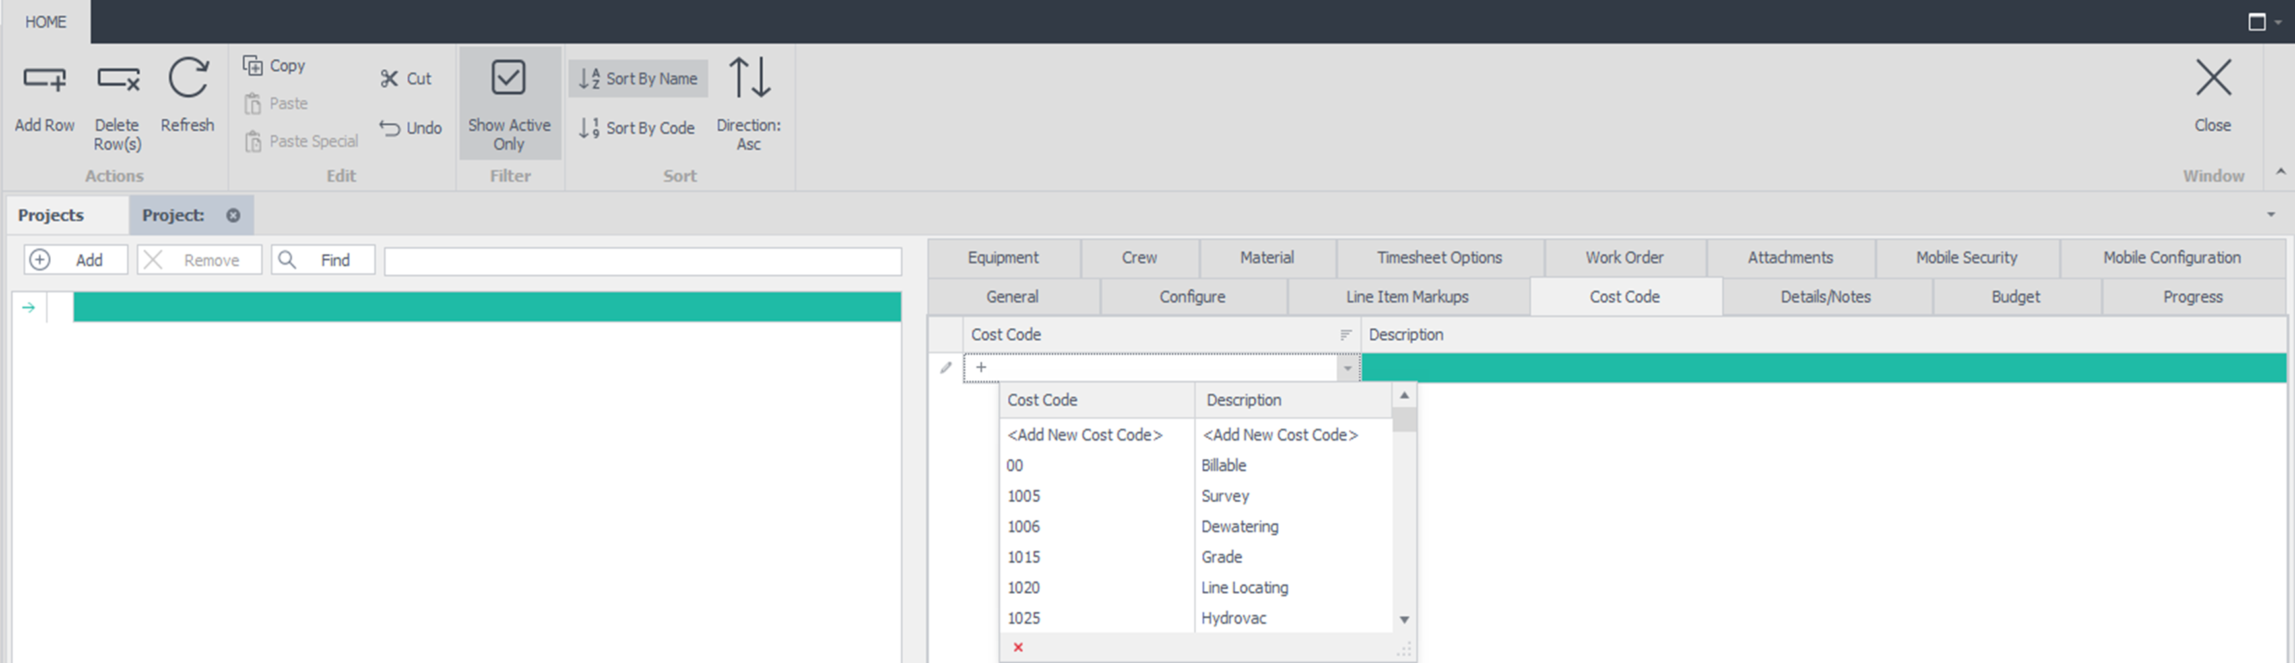Click the Add Row icon
This screenshot has width=2295, height=663.
point(44,80)
